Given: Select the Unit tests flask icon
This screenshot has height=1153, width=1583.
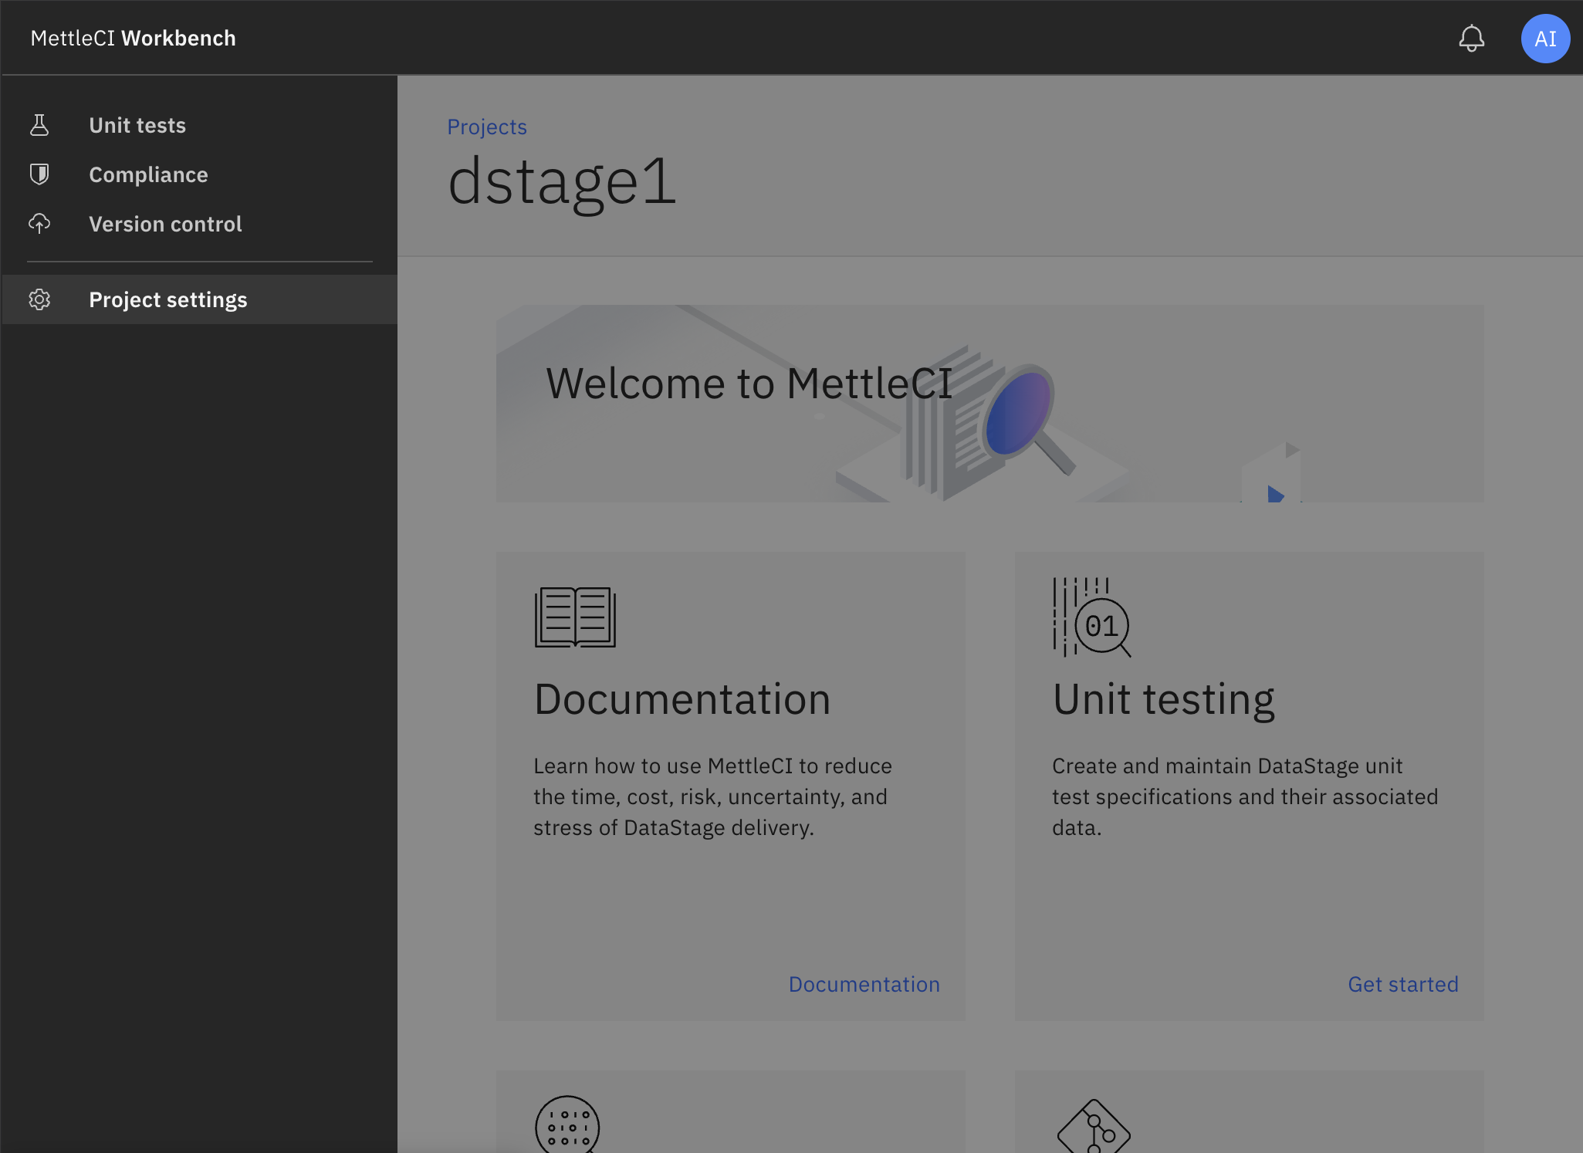Looking at the screenshot, I should [x=39, y=124].
